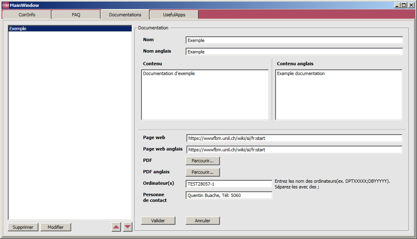The height and width of the screenshot is (239, 417).
Task: Browse for the PDF anglais file
Action: [x=202, y=172]
